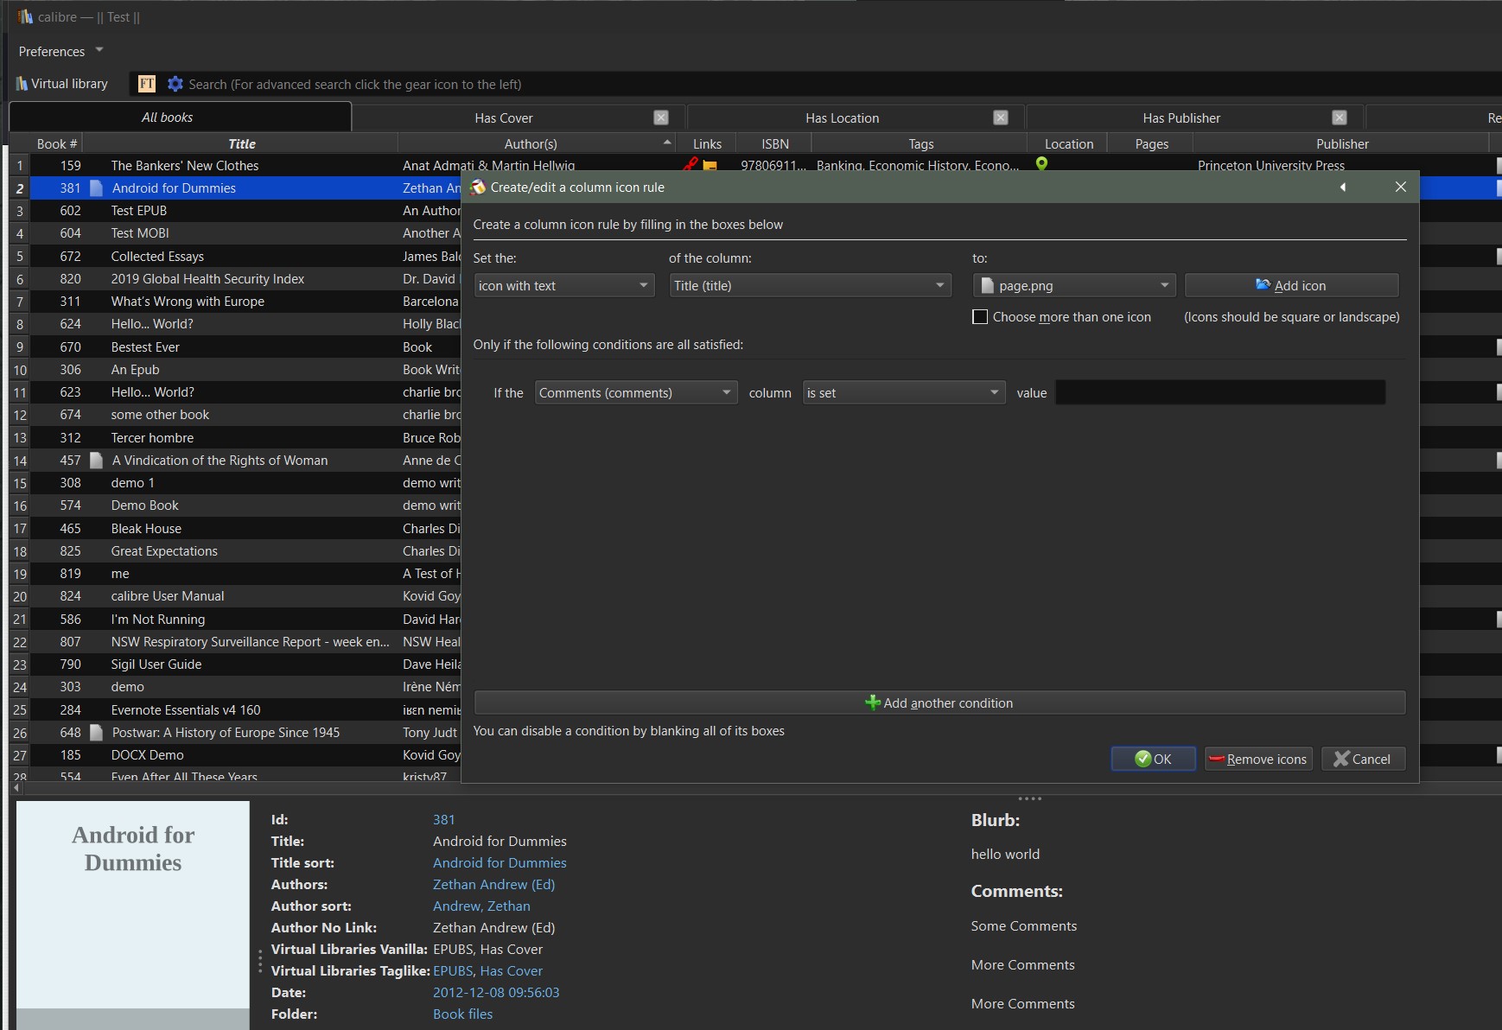
Task: Click the full-text search FT icon
Action: pos(147,84)
